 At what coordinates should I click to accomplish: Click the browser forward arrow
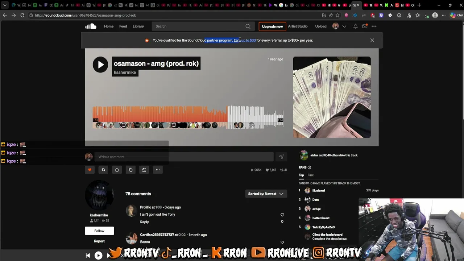point(13,15)
